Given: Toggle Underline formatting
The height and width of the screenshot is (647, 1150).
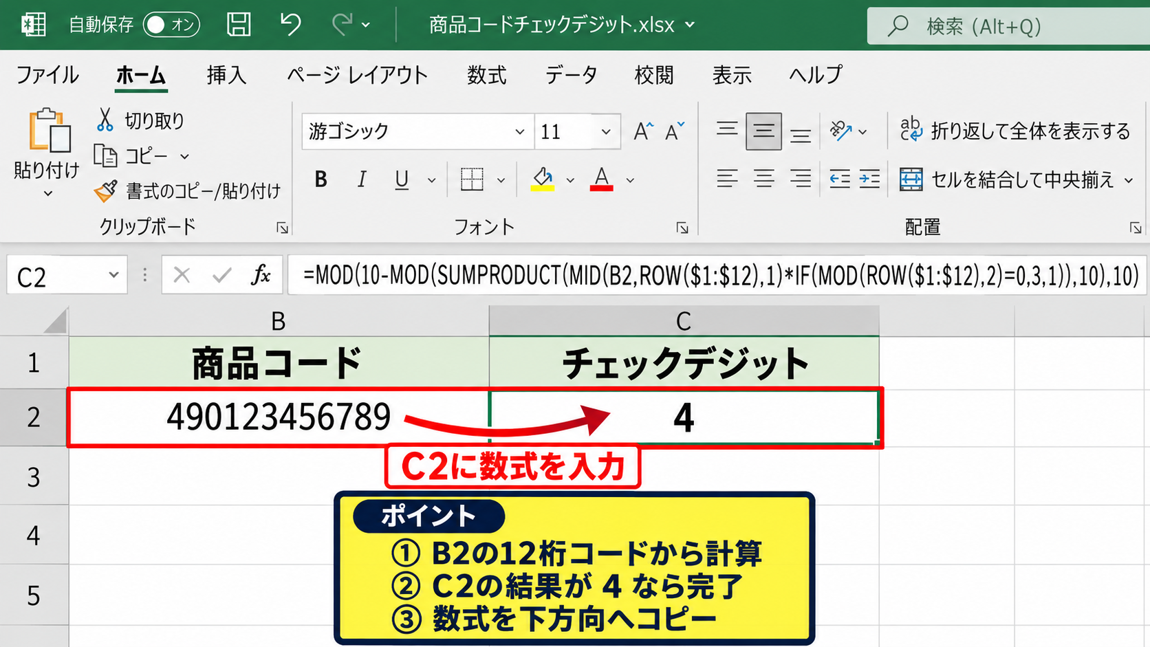Looking at the screenshot, I should pos(402,179).
